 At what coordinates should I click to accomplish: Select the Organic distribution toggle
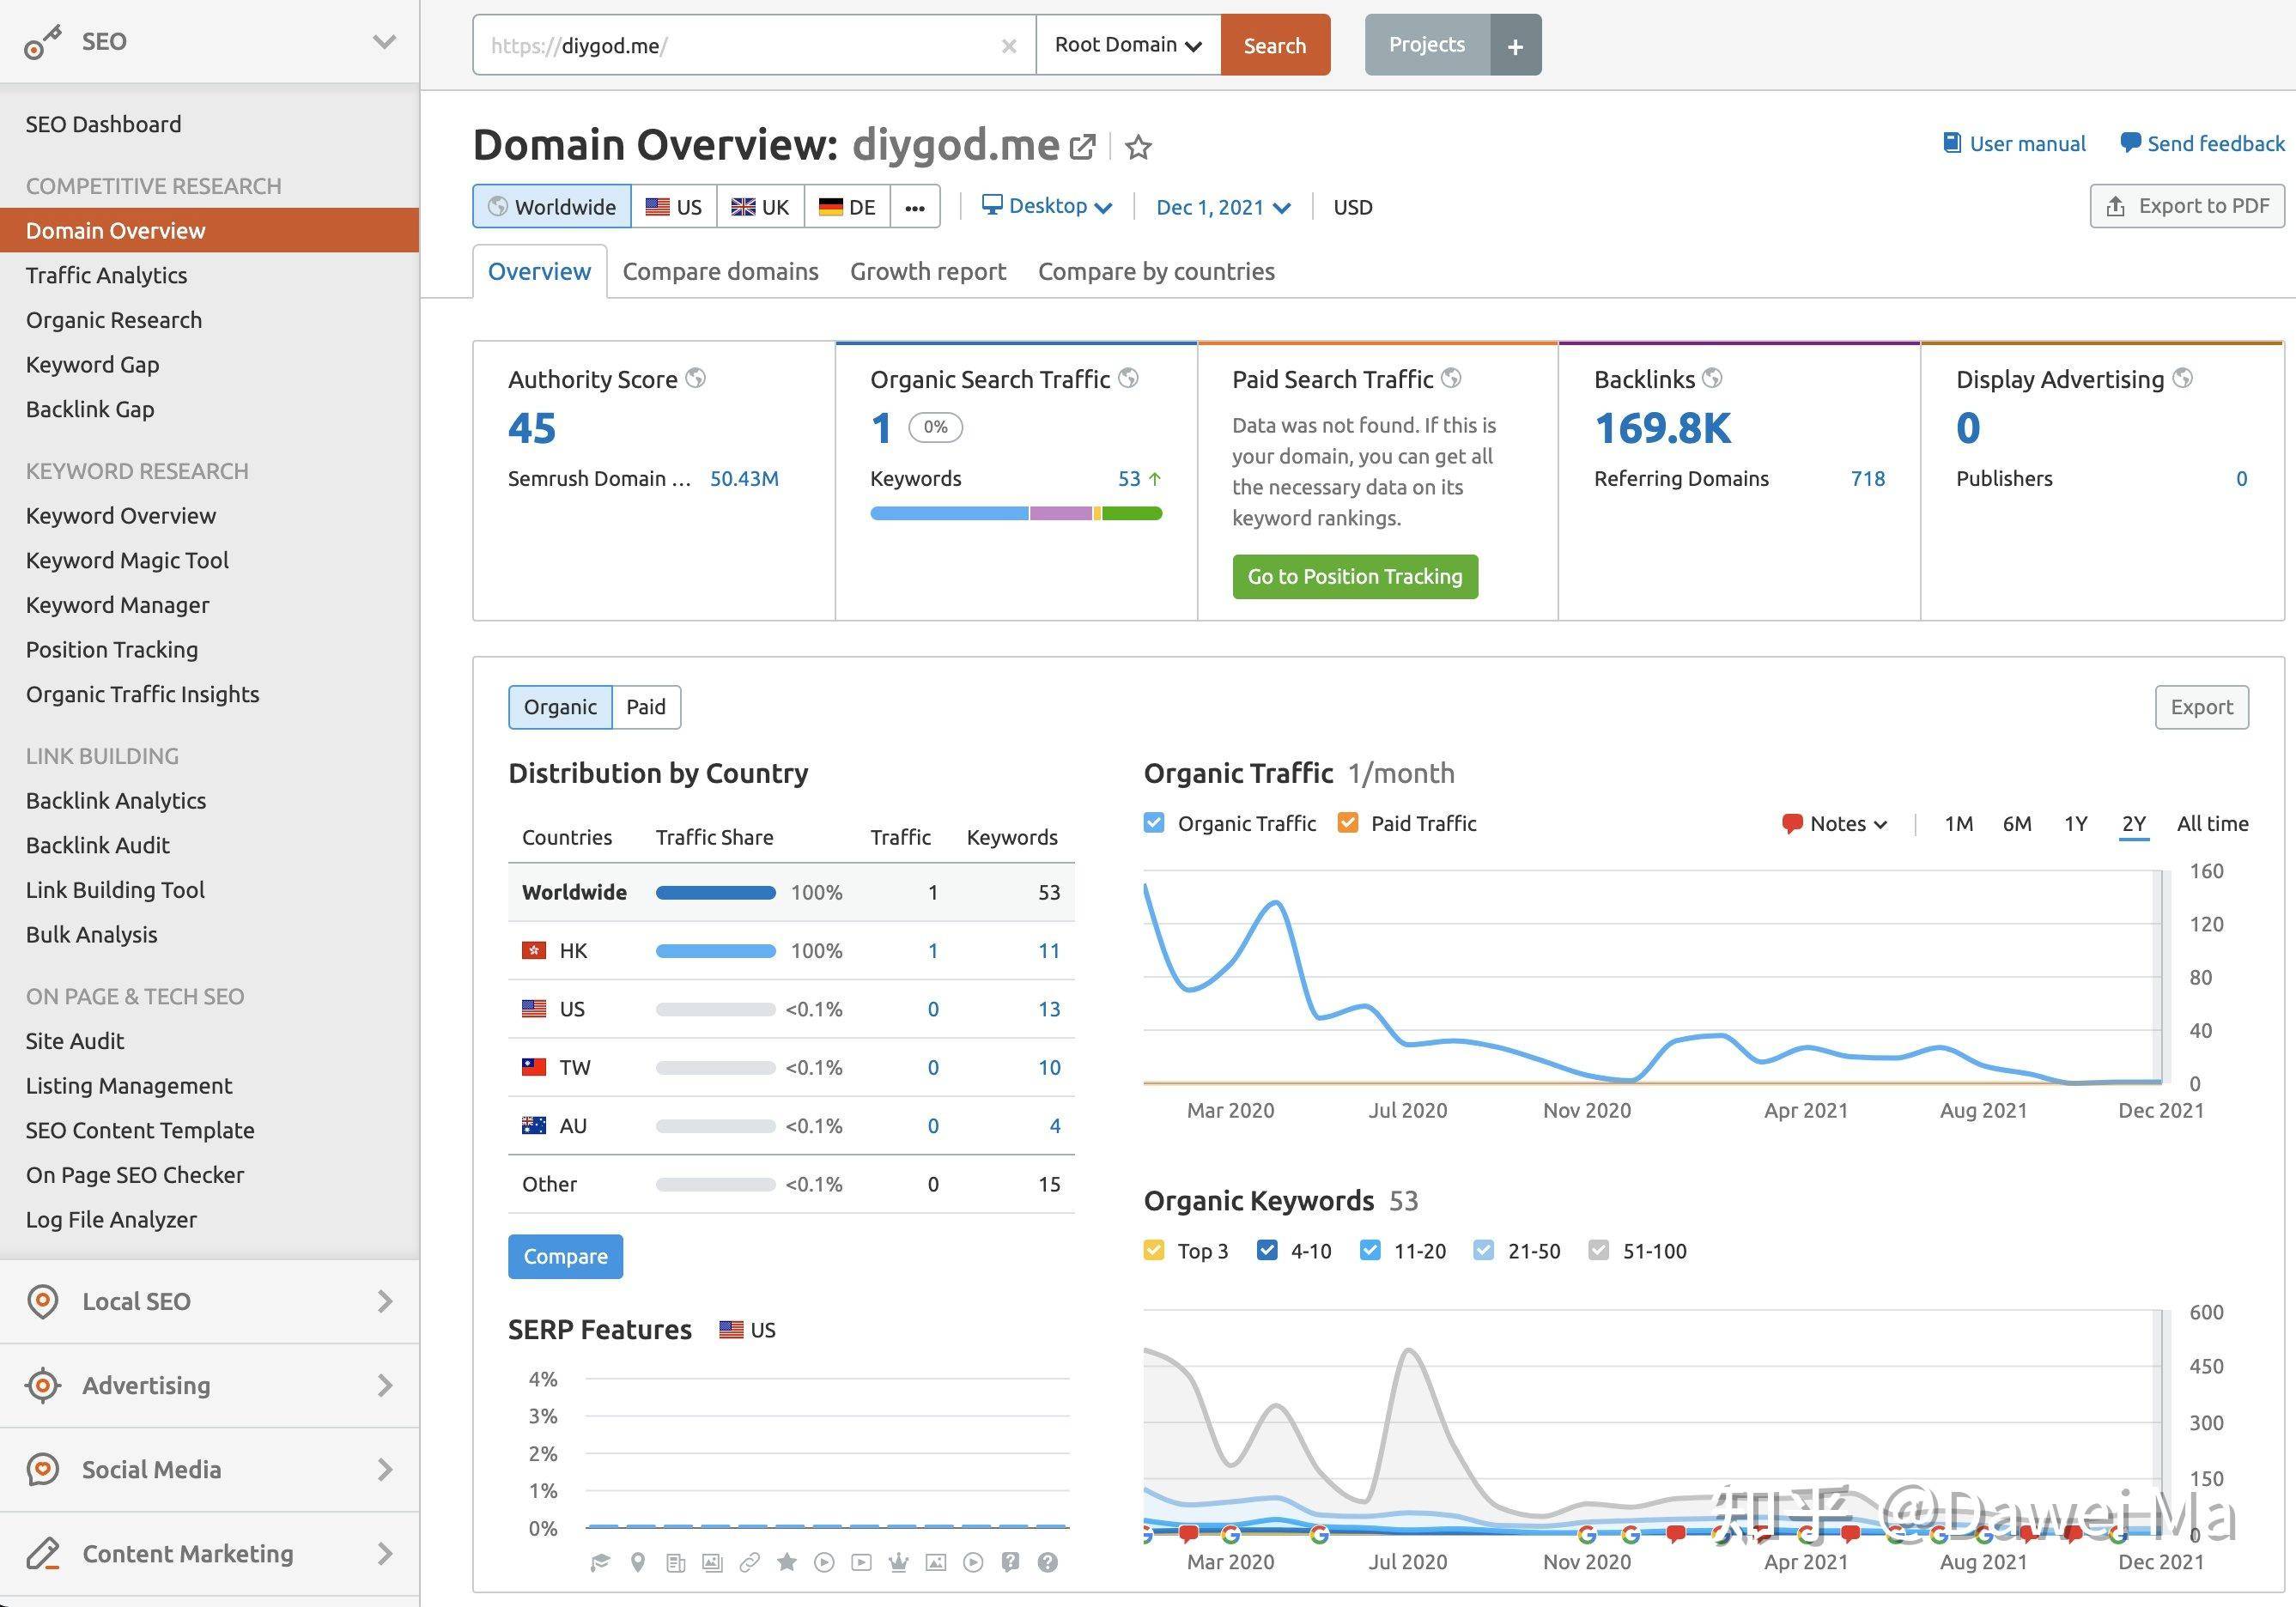[560, 707]
